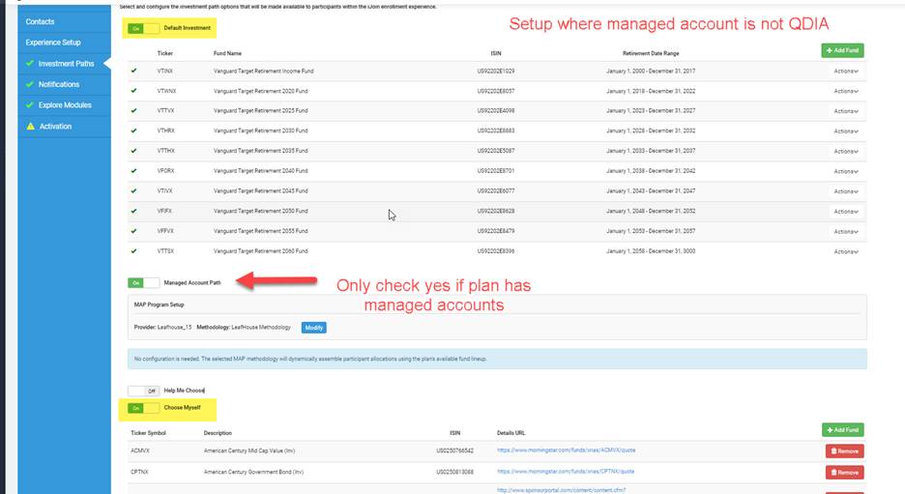Open Actions dropdown for Target Retirement 2045 Fund

846,191
